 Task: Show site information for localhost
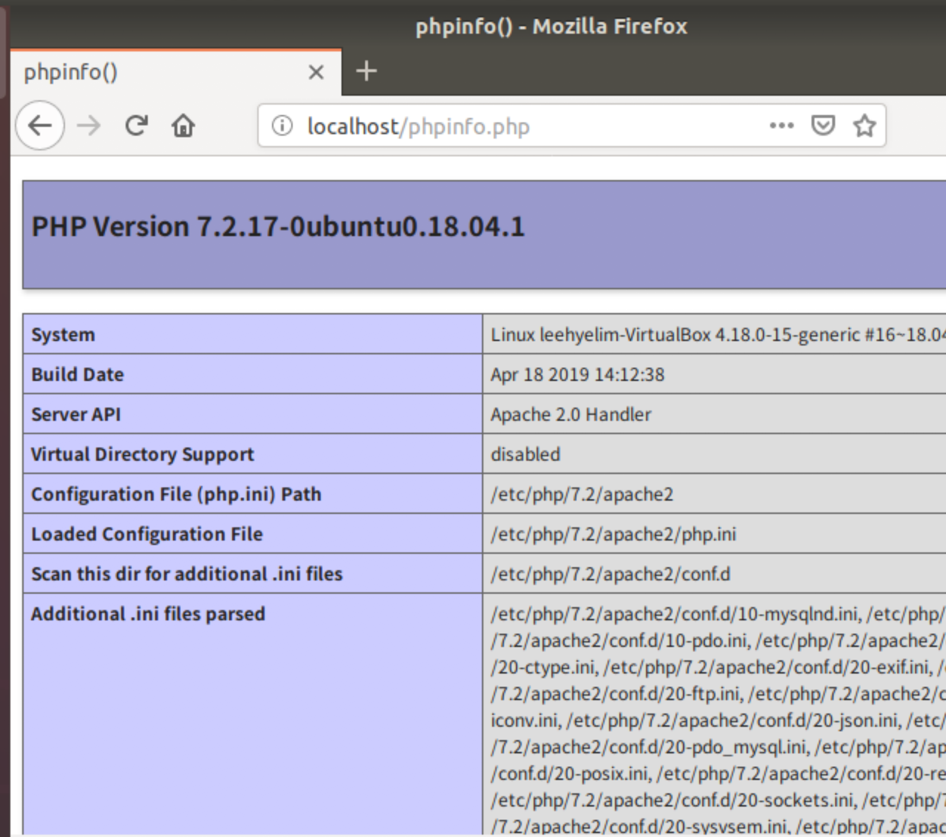[282, 125]
